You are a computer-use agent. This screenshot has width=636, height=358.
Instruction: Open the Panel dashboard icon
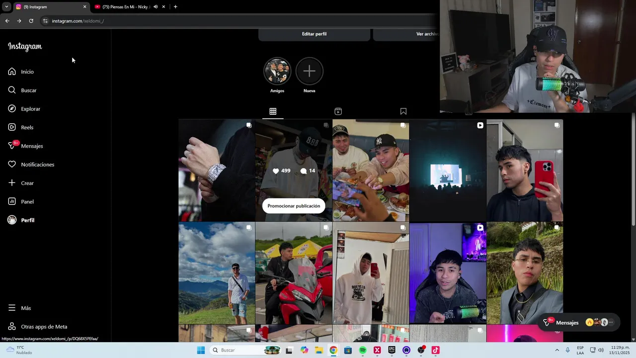click(x=12, y=201)
